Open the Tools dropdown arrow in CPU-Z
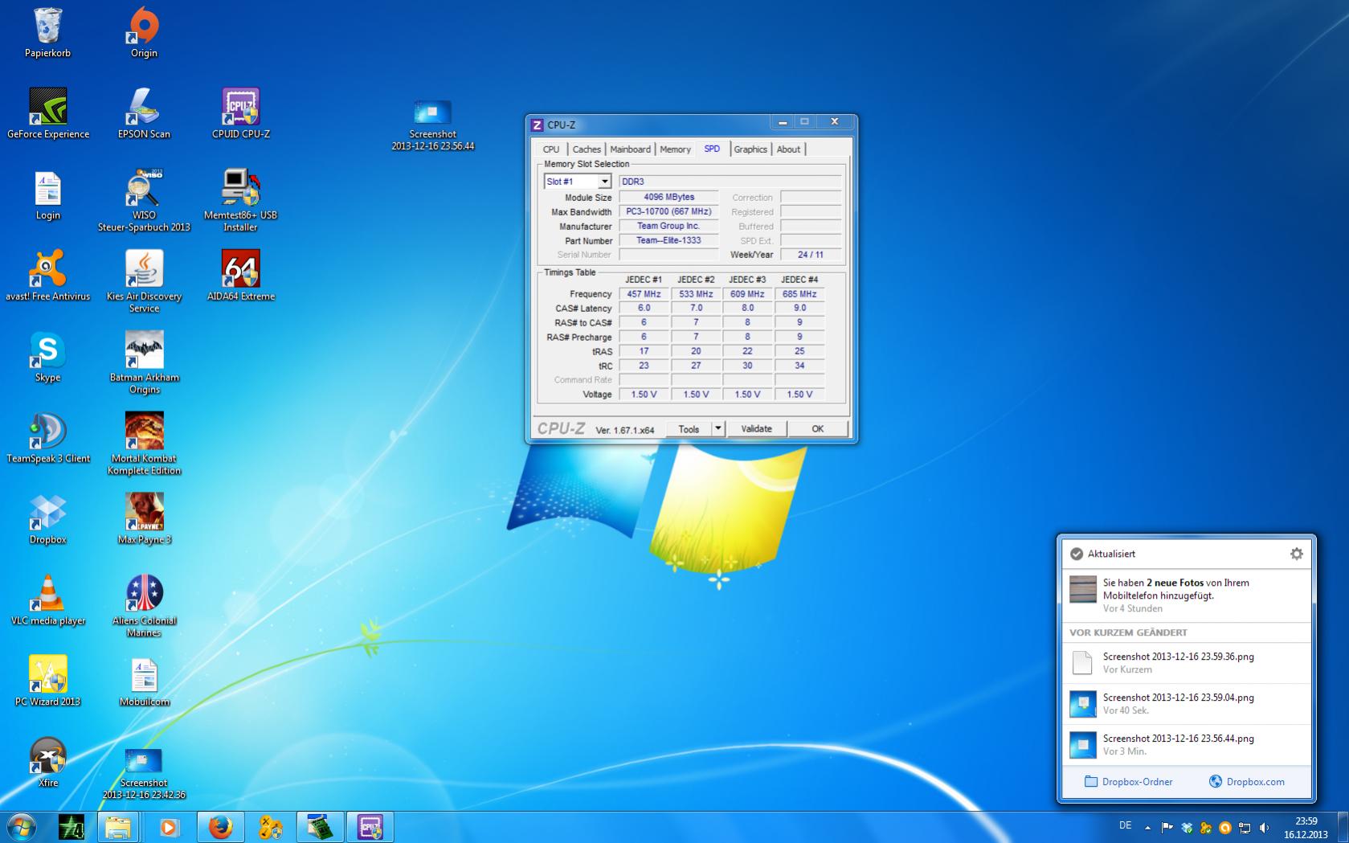Viewport: 1349px width, 843px height. 718,429
